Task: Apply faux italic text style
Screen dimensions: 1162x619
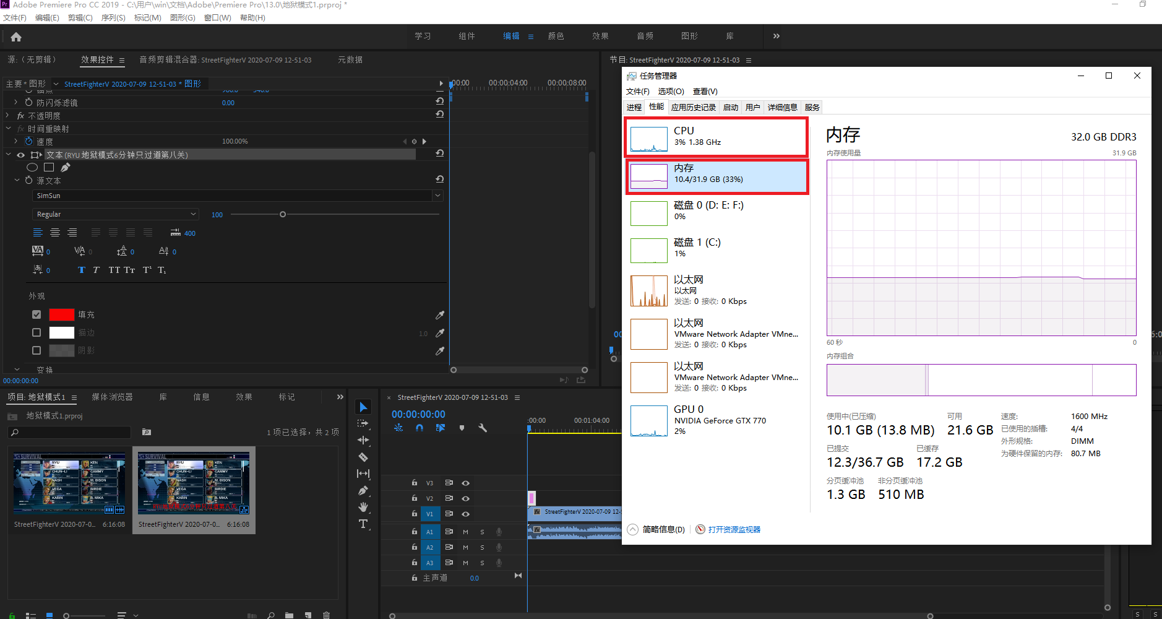Action: pos(96,270)
